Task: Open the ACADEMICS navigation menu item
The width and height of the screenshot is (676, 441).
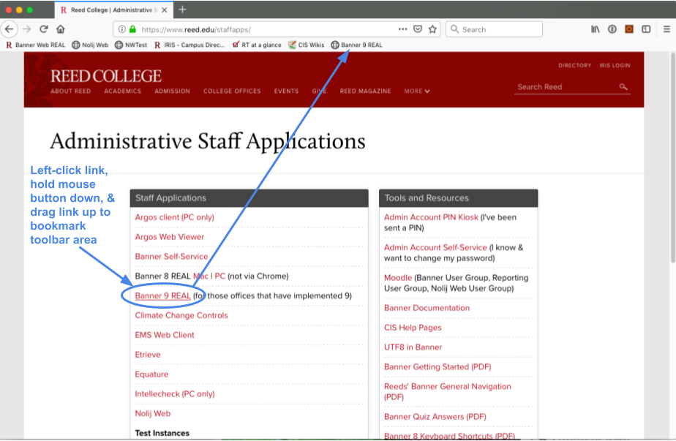Action: 122,91
